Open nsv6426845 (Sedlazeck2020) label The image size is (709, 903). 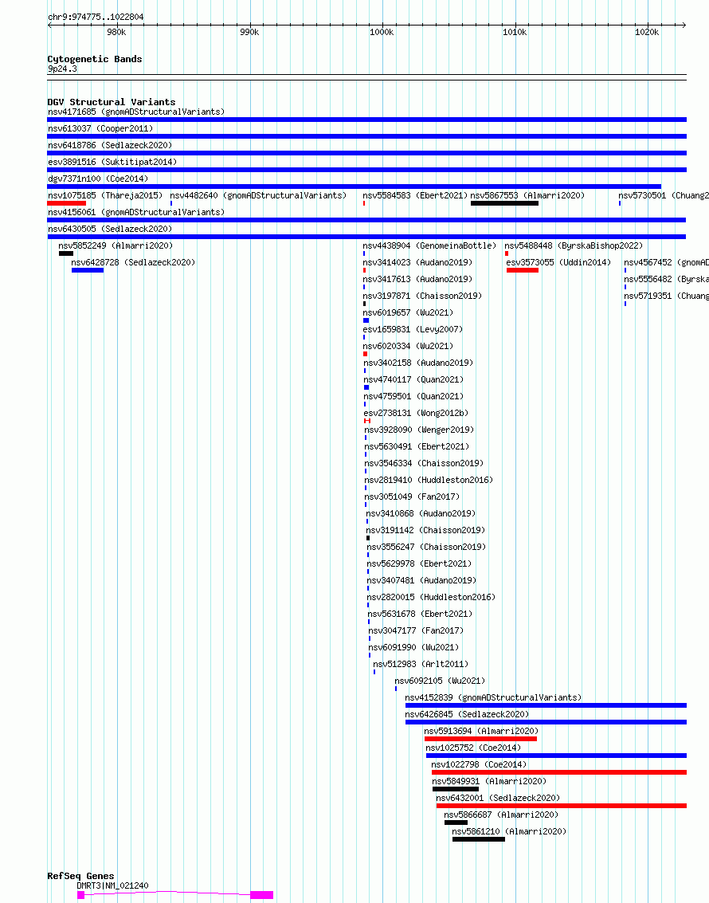pos(468,713)
